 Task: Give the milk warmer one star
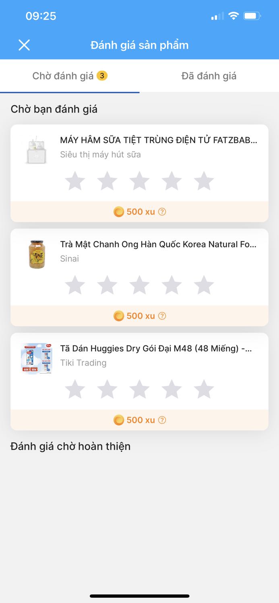(x=75, y=181)
